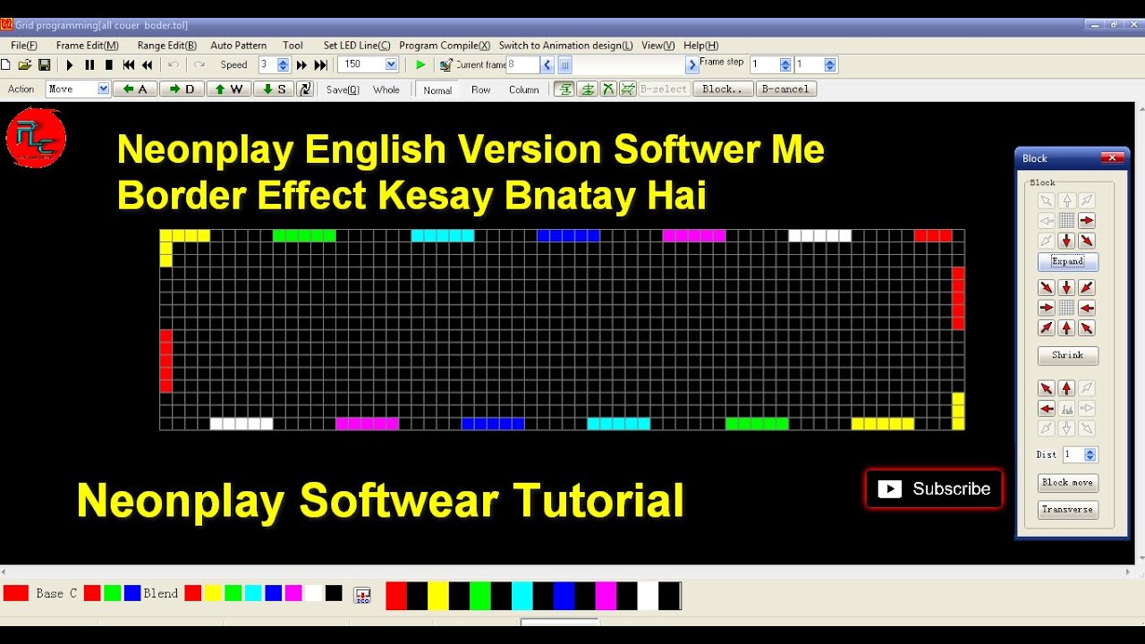The width and height of the screenshot is (1145, 644).
Task: Open a file with the folder icon
Action: coord(25,64)
